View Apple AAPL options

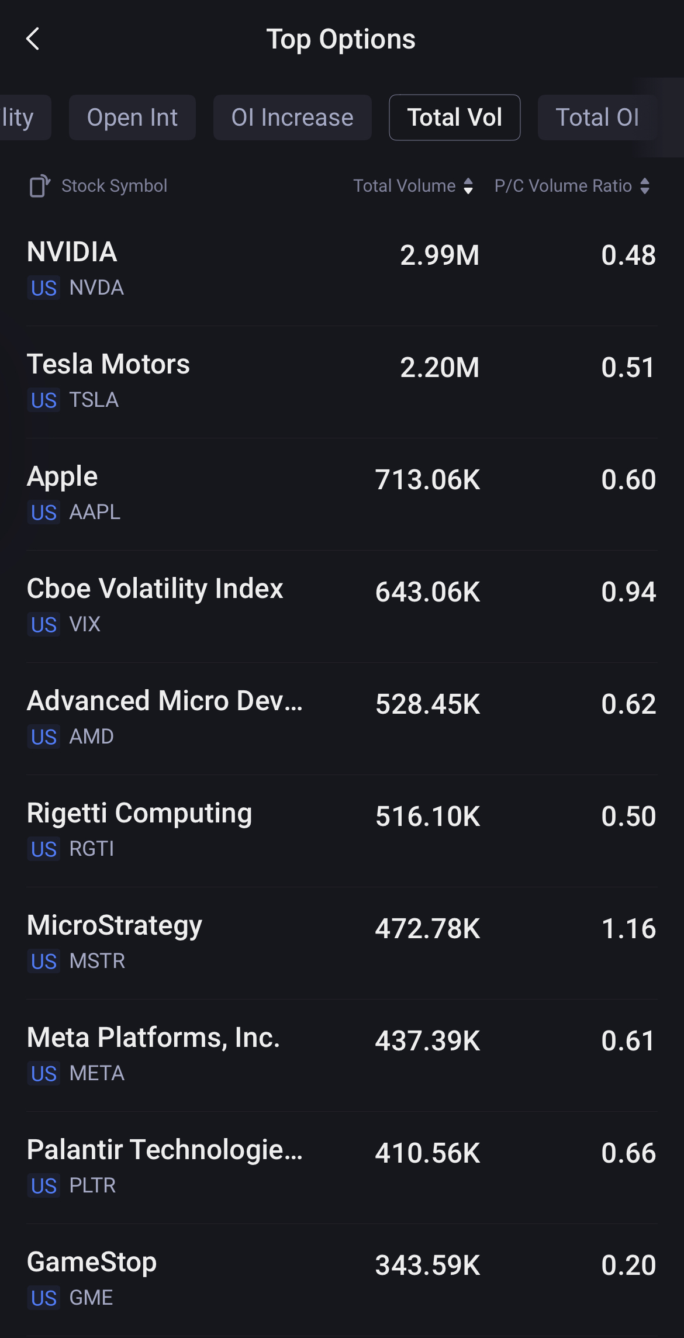[x=341, y=493]
